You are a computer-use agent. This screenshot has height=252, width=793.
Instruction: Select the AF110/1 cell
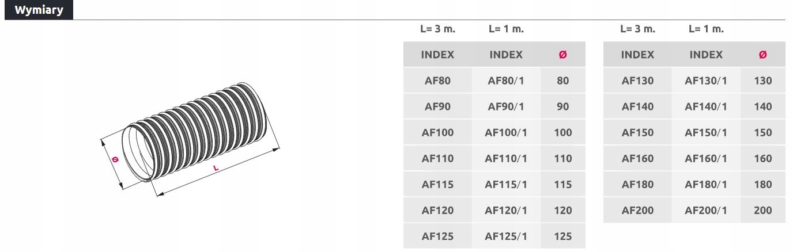[x=506, y=158]
